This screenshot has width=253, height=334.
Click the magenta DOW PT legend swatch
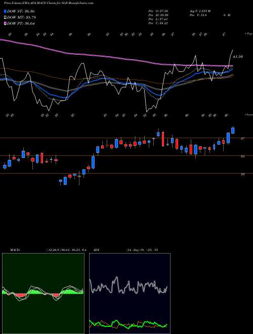point(6,23)
